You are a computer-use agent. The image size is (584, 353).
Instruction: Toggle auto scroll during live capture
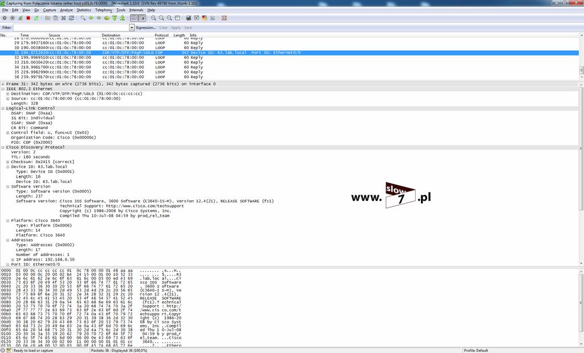click(142, 18)
